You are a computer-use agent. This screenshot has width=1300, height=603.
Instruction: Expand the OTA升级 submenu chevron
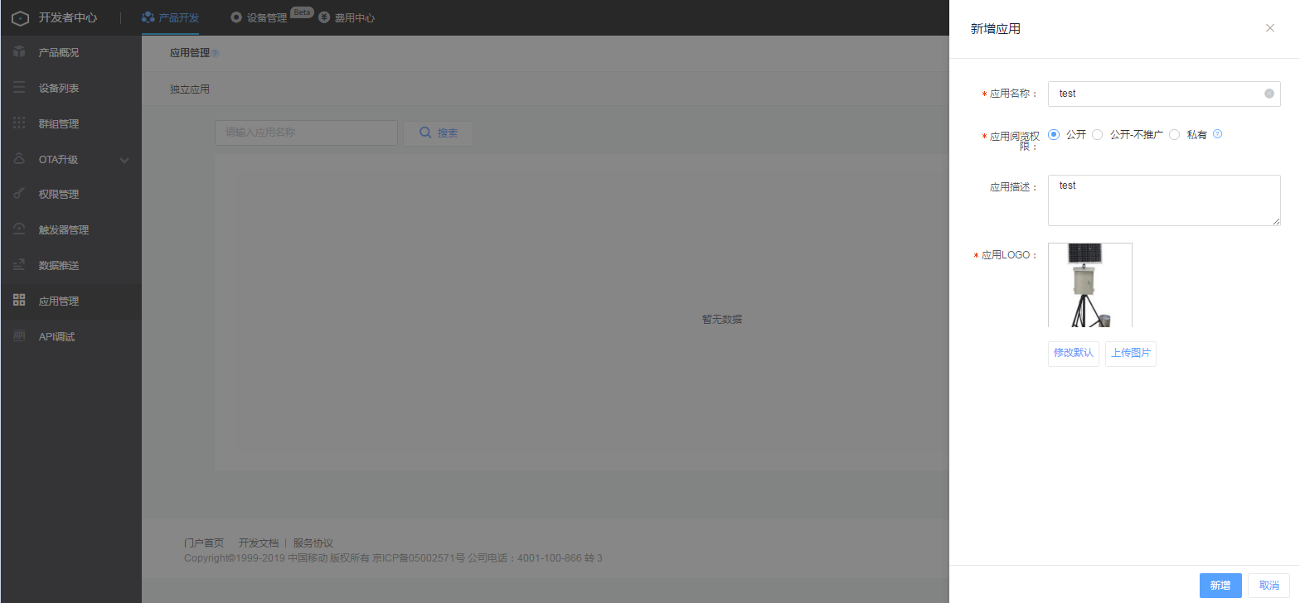(124, 160)
